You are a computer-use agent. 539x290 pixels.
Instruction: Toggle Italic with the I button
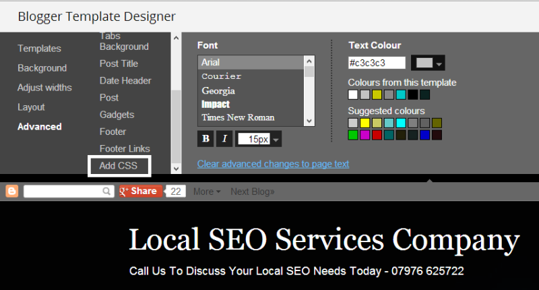[224, 139]
